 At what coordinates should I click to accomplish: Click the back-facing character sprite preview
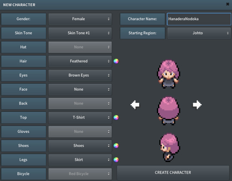168,111
